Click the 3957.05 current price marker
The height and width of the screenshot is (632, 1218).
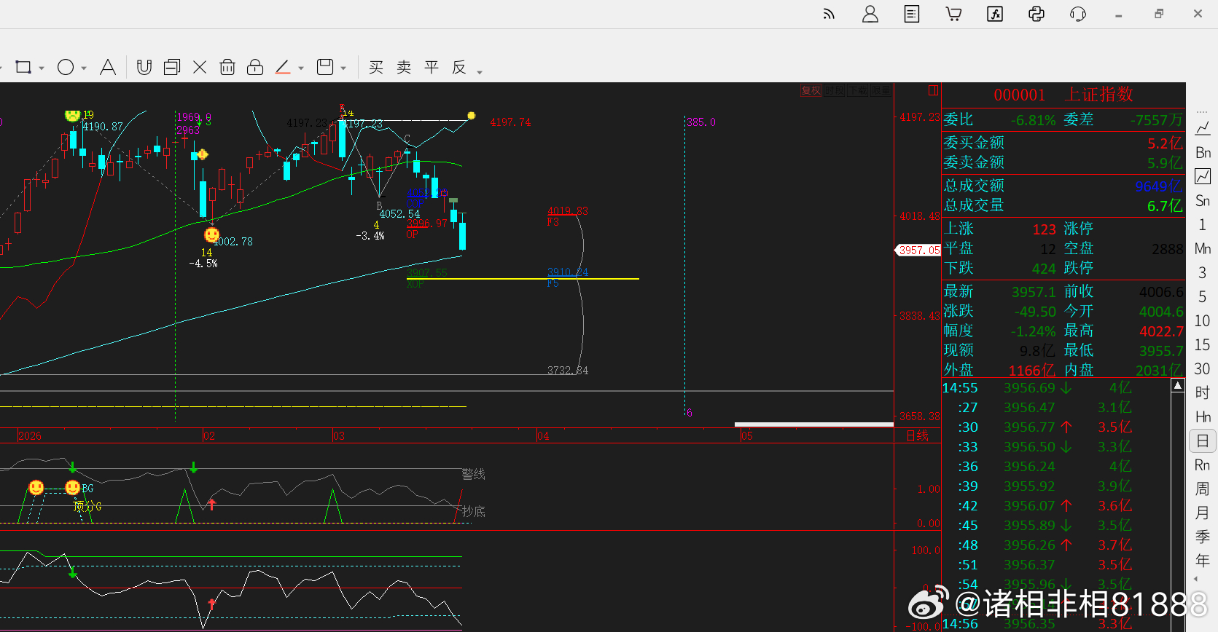pos(918,250)
